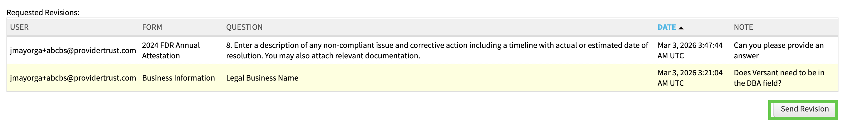Click the ascending sort arrow beside DATE

(681, 28)
